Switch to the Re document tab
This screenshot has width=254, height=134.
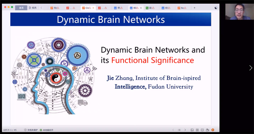point(182,8)
